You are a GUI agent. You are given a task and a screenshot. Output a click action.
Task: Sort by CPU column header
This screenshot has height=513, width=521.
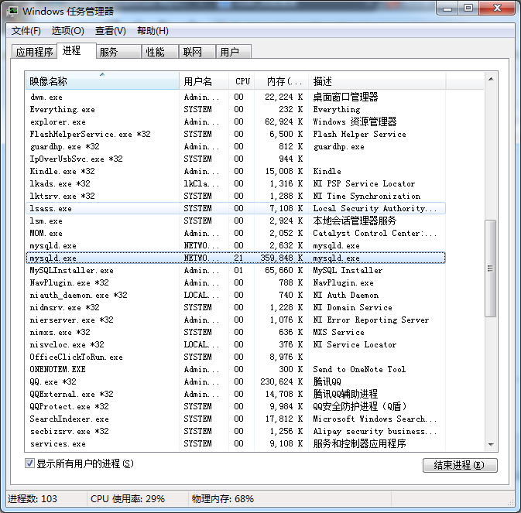tap(242, 81)
